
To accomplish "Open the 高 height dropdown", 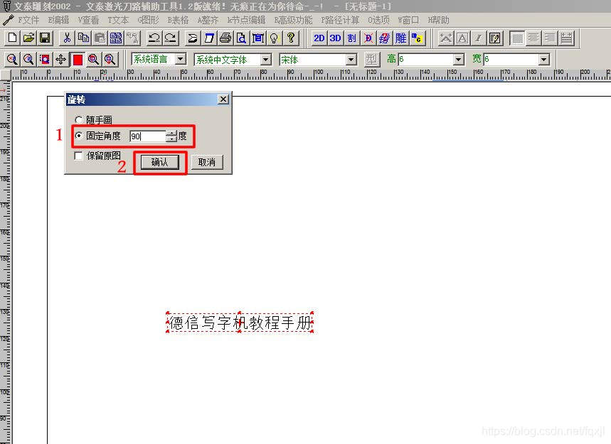I will [x=459, y=60].
